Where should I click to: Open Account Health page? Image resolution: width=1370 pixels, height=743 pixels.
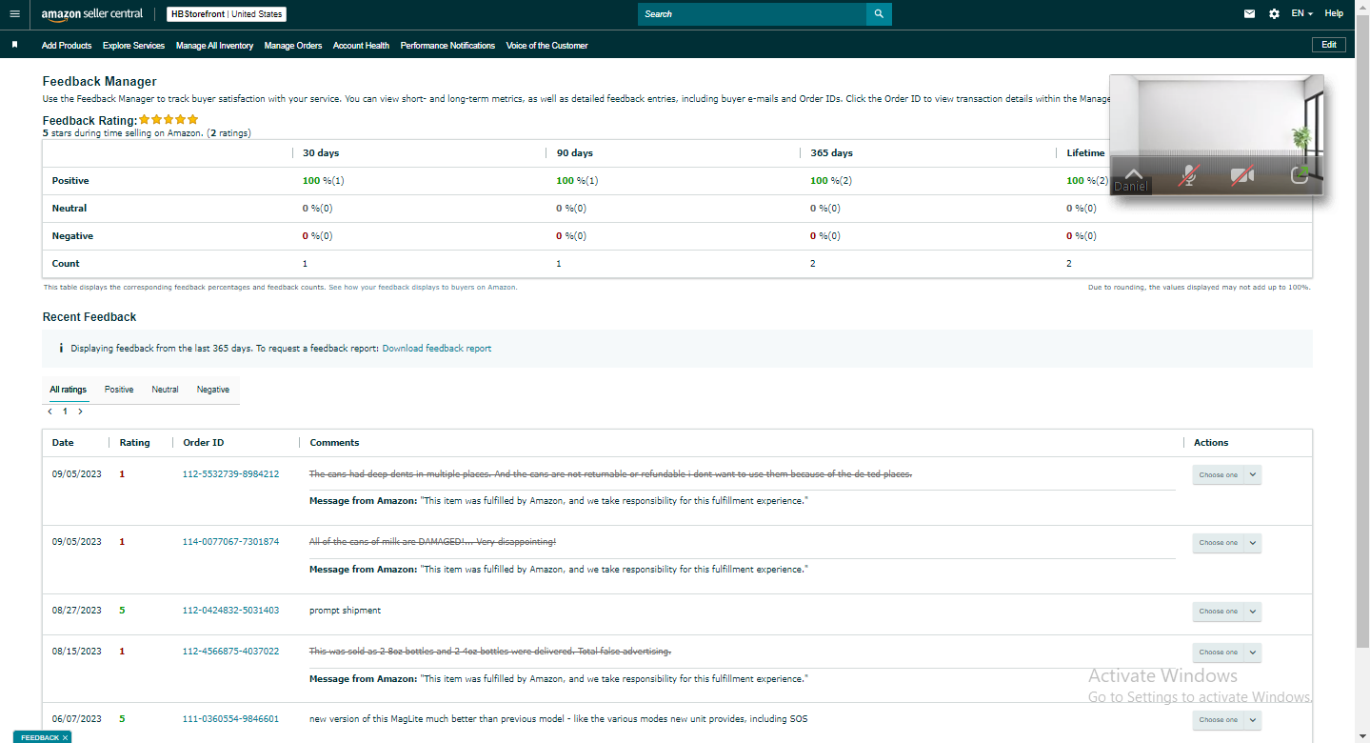361,46
